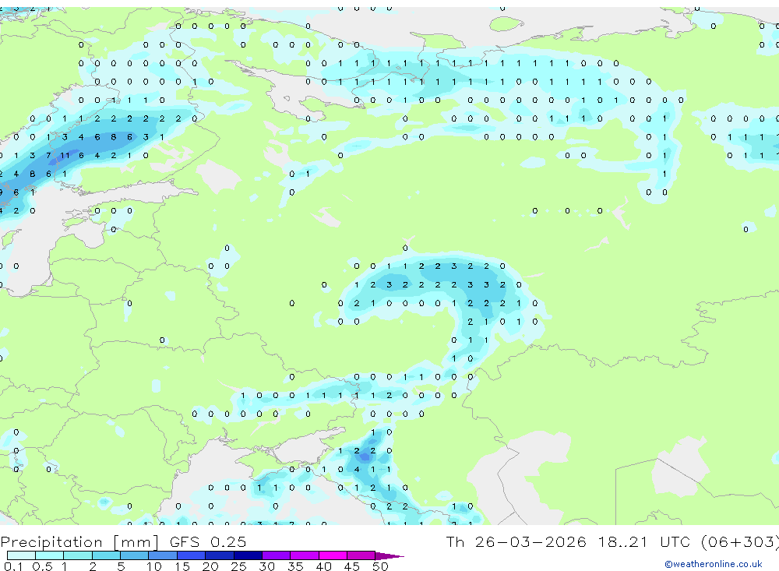
Task: Click the legend label '0.1'
Action: [x=13, y=566]
